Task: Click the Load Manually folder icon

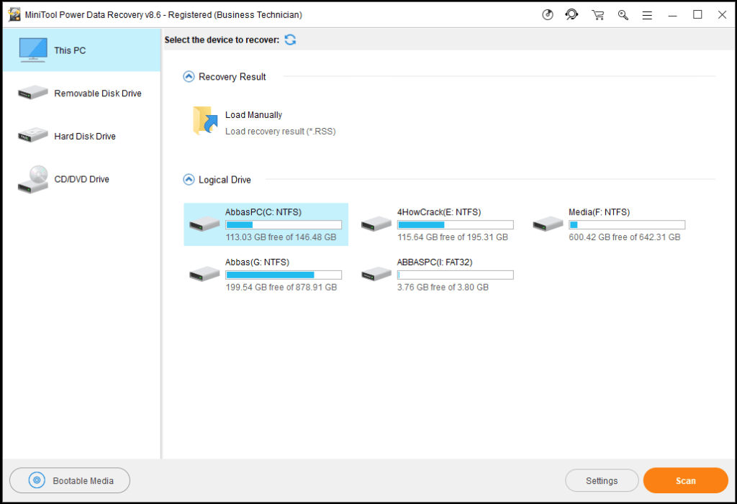Action: point(205,120)
